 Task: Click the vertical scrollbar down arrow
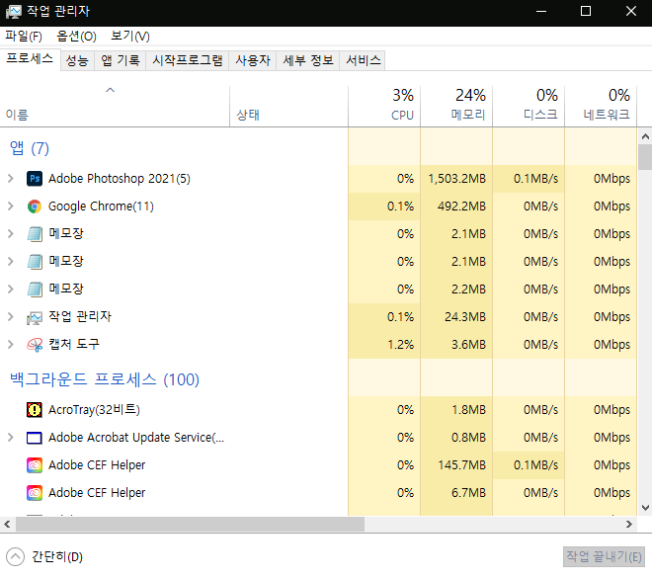(x=645, y=508)
